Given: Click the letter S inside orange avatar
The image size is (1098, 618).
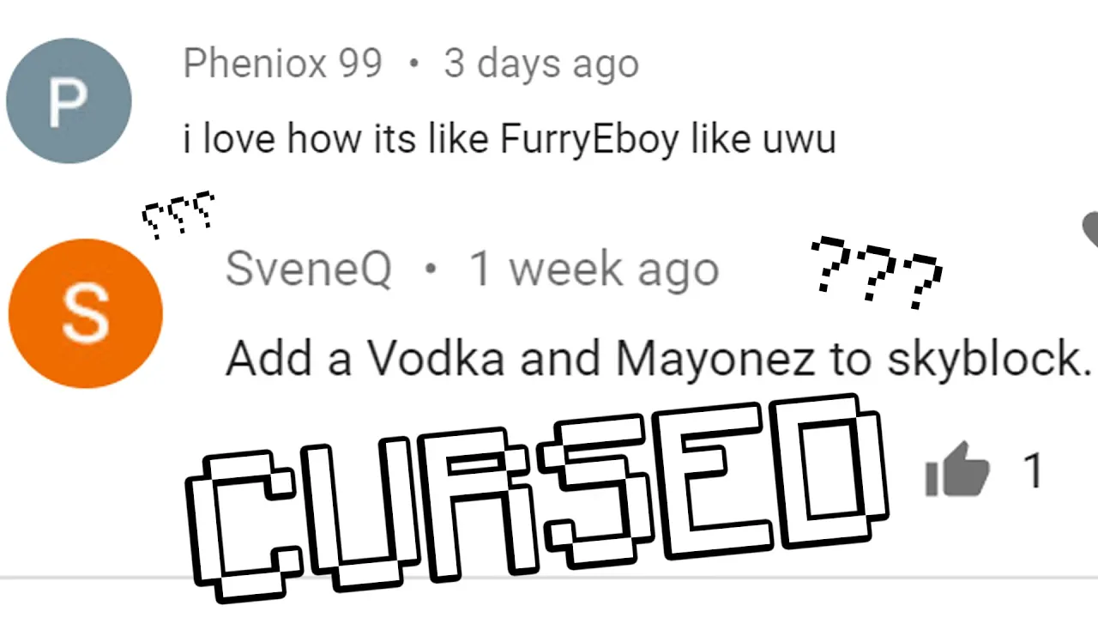Looking at the screenshot, I should (86, 314).
